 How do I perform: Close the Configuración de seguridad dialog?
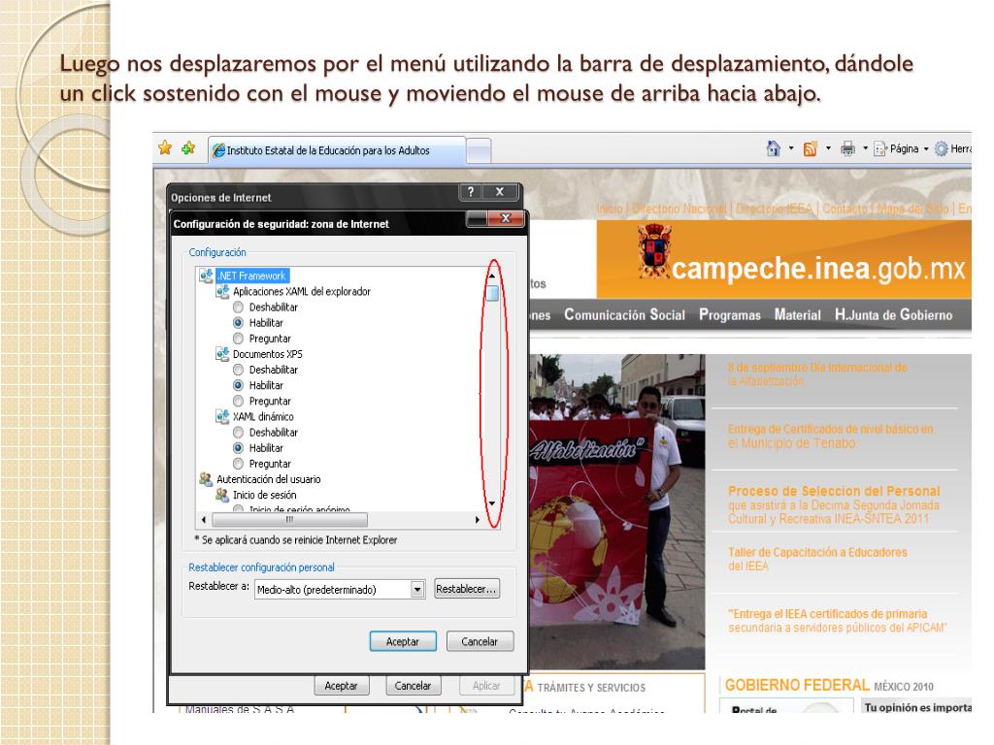pos(505,218)
